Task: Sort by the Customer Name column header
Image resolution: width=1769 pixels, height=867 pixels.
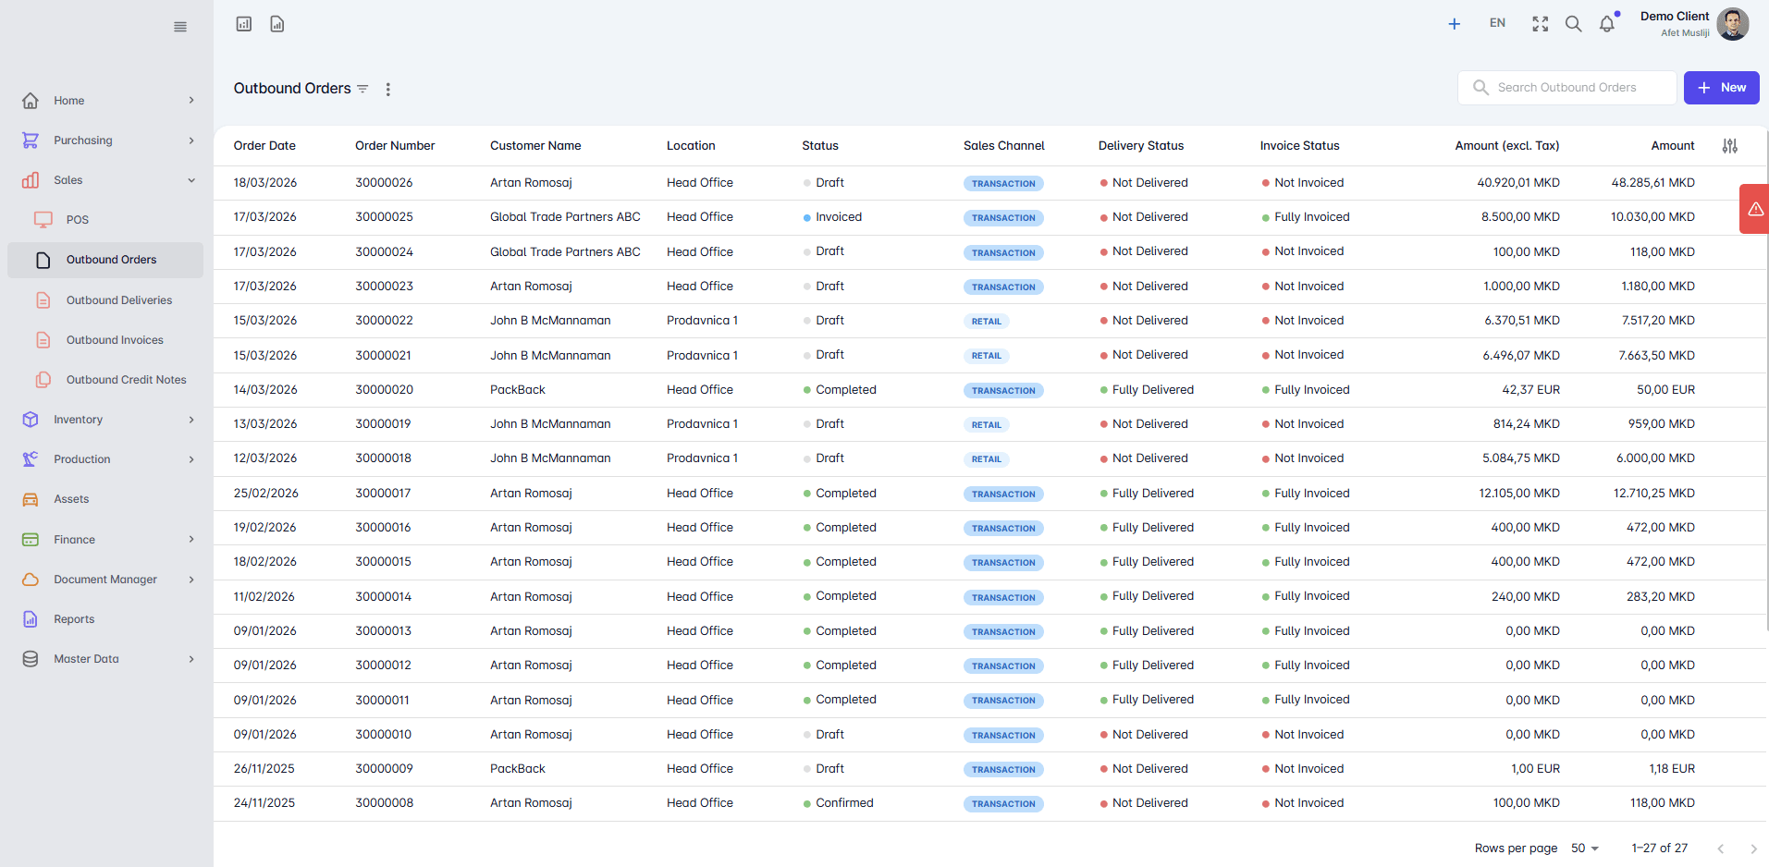Action: coord(535,146)
